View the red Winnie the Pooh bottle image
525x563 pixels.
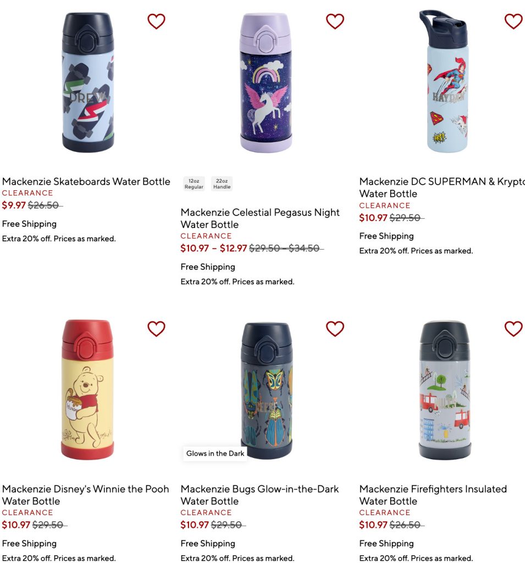pyautogui.click(x=87, y=390)
